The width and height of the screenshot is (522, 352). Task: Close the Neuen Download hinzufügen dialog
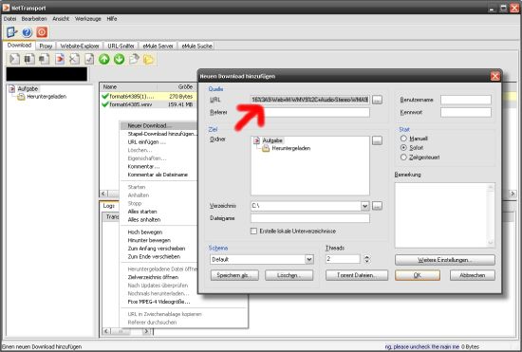click(x=494, y=76)
